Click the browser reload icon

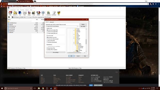pyautogui.click(x=6, y=4)
